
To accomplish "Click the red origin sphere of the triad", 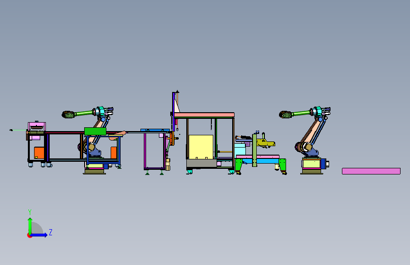I will tap(29, 235).
